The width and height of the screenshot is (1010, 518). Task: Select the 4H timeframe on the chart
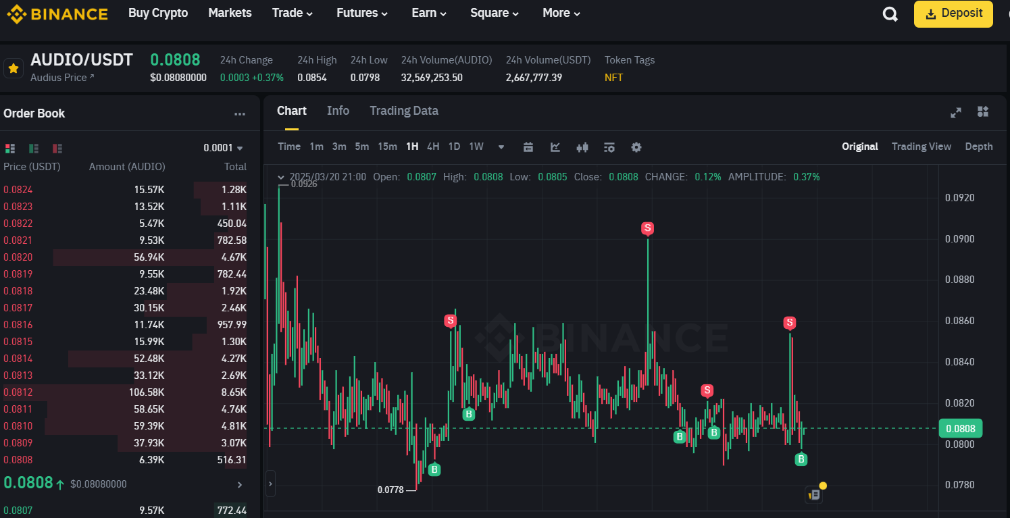coord(432,146)
